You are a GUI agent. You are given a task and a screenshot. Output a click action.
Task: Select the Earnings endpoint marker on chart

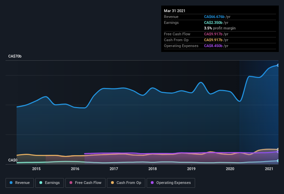(x=278, y=161)
